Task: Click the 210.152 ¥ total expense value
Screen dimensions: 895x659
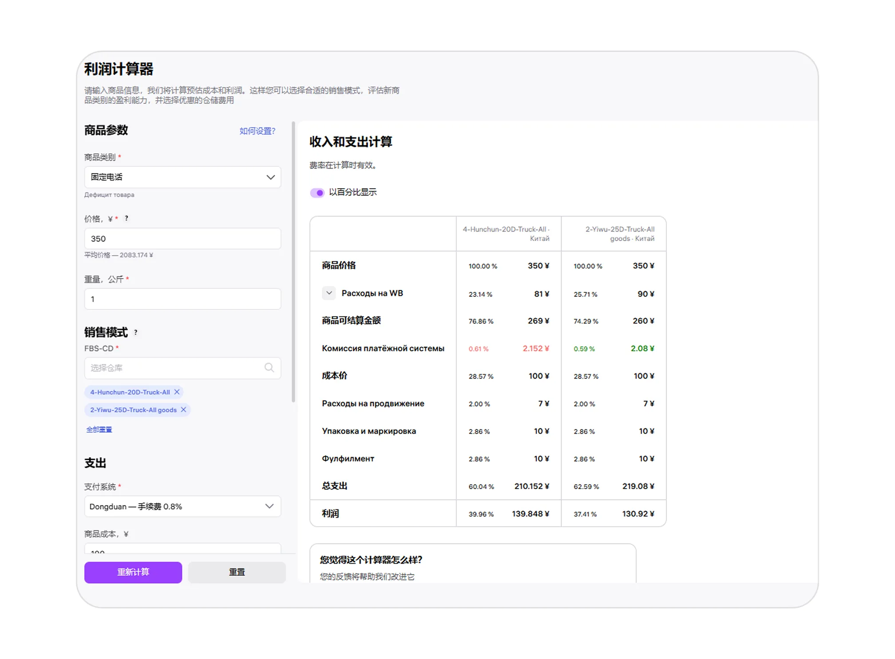Action: pyautogui.click(x=532, y=486)
